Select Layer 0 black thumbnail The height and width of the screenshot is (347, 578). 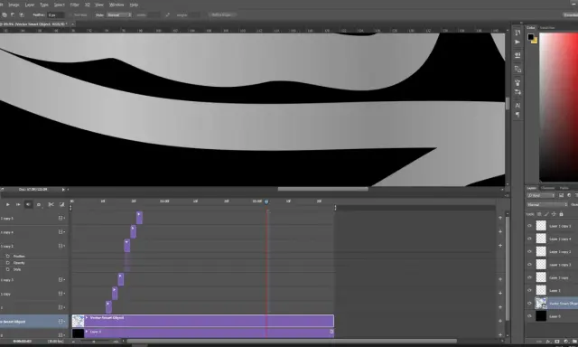(541, 316)
